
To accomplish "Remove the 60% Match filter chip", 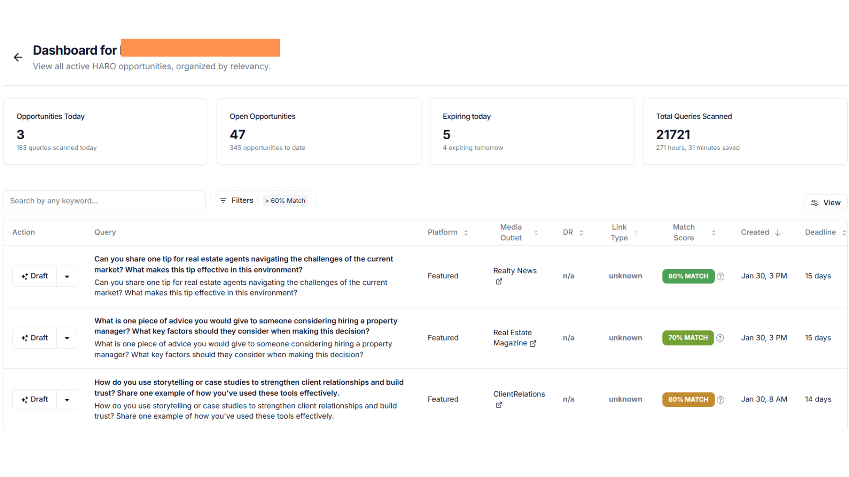I will tap(285, 200).
